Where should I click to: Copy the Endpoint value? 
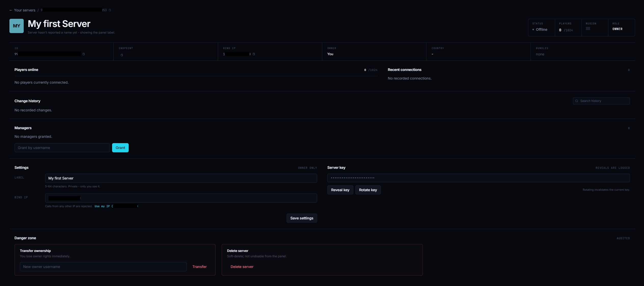pyautogui.click(x=122, y=55)
